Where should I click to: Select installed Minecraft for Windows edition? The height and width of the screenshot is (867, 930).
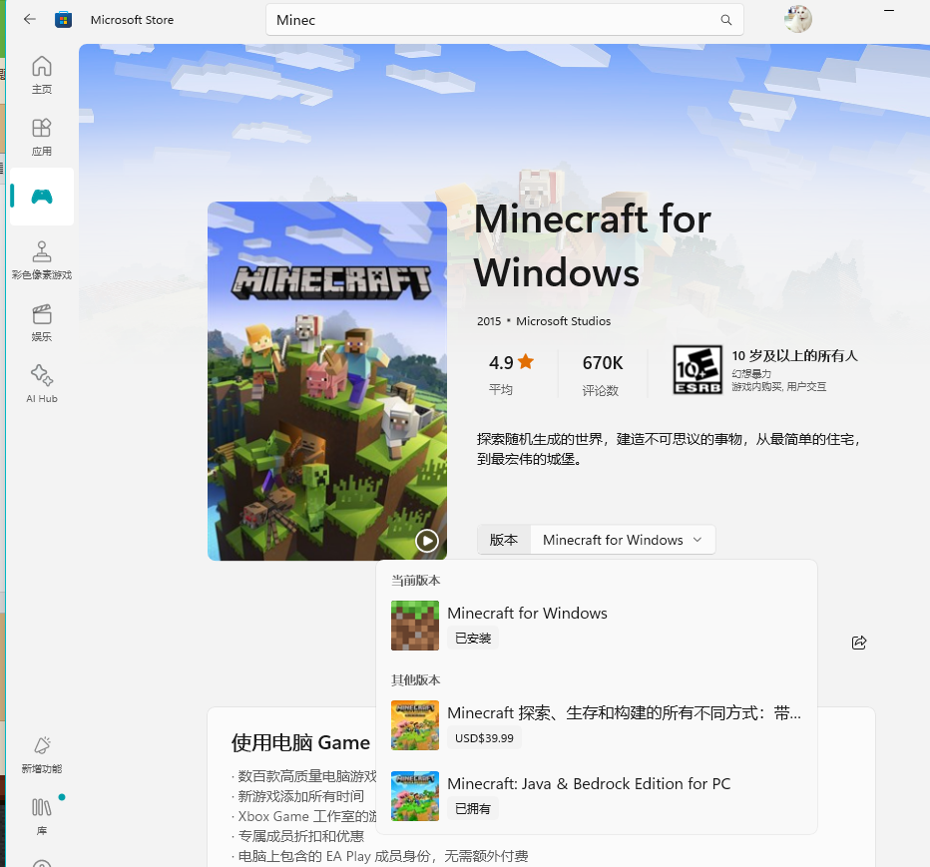597,625
